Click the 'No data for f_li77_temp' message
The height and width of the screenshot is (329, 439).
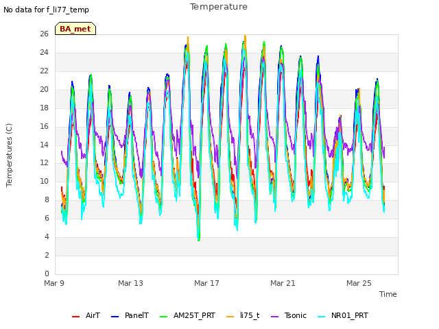point(46,10)
